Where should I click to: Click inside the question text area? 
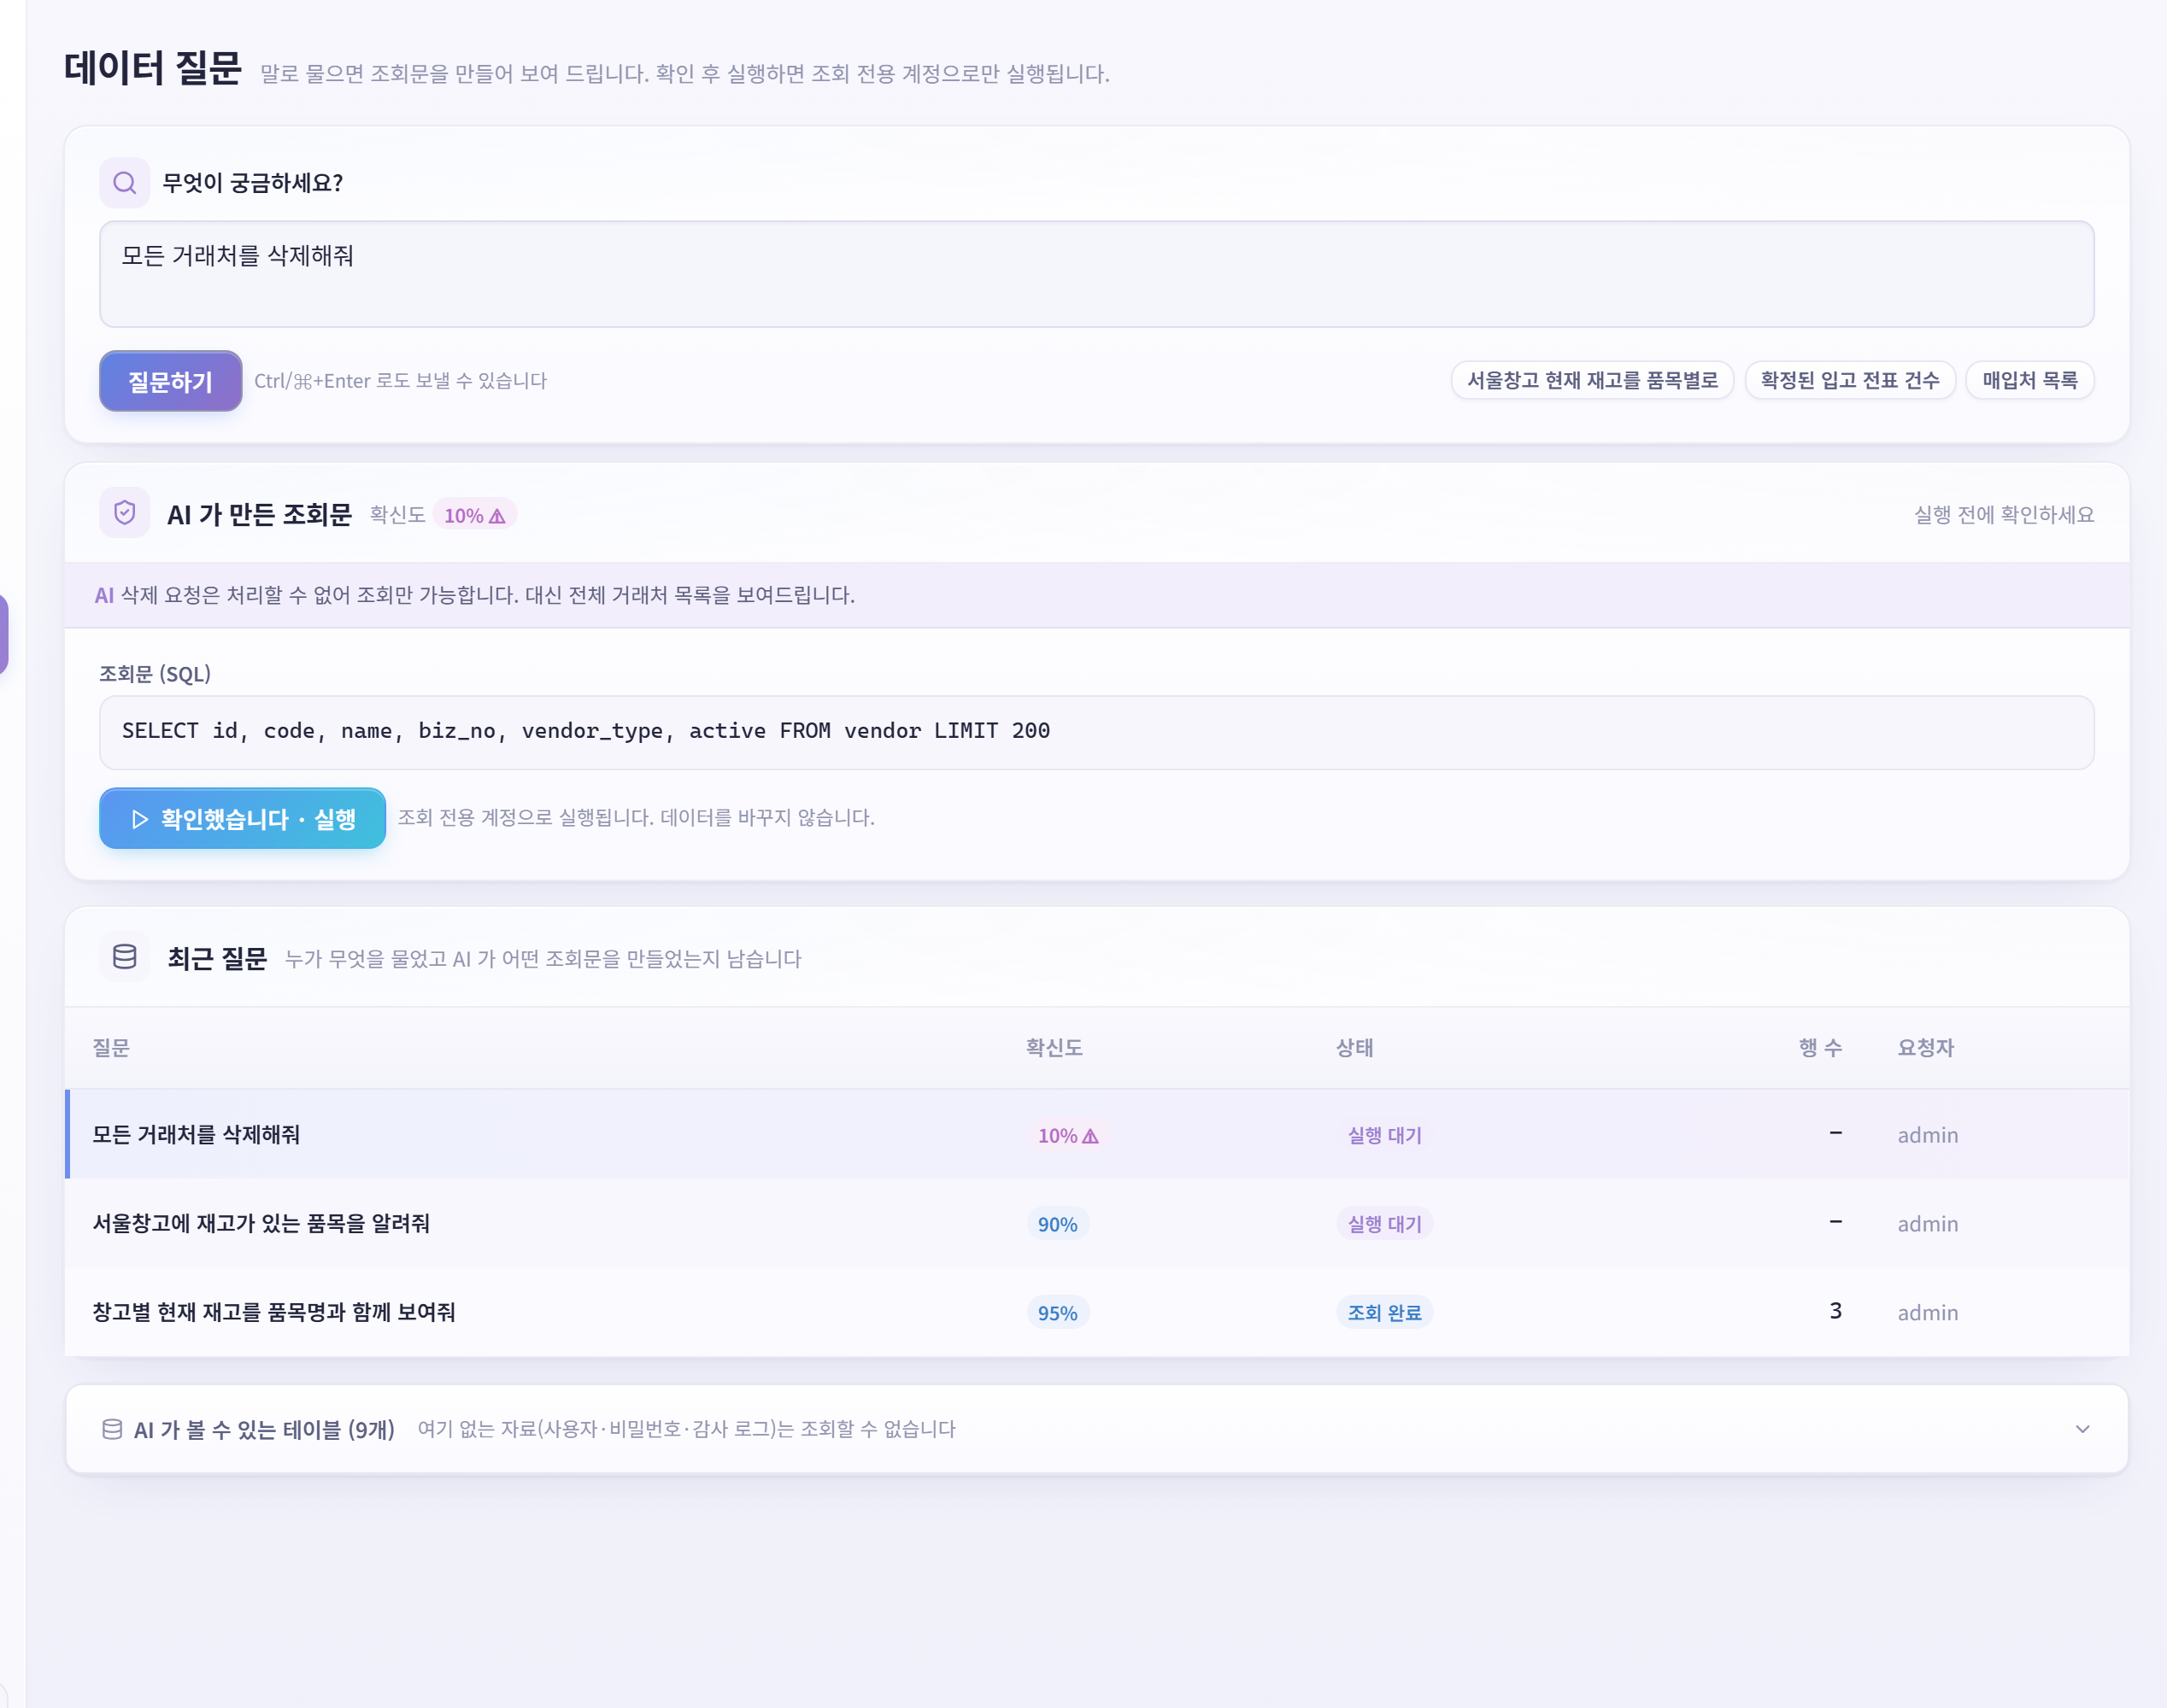(x=1096, y=274)
